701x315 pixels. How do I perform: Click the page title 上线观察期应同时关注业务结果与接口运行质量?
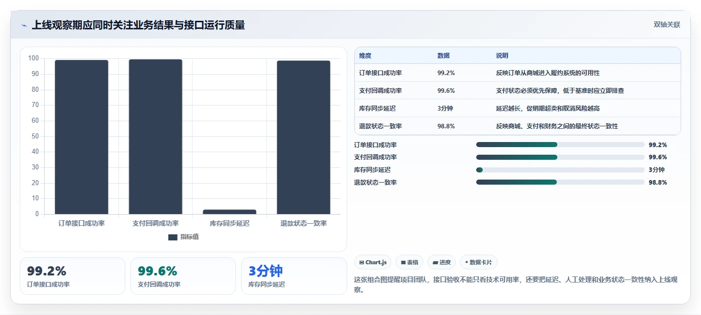[x=138, y=25]
